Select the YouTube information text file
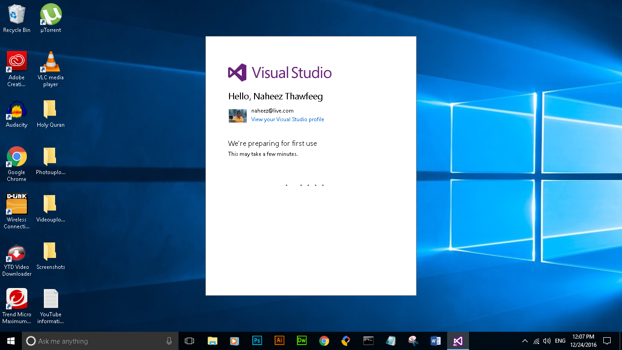 pos(51,306)
